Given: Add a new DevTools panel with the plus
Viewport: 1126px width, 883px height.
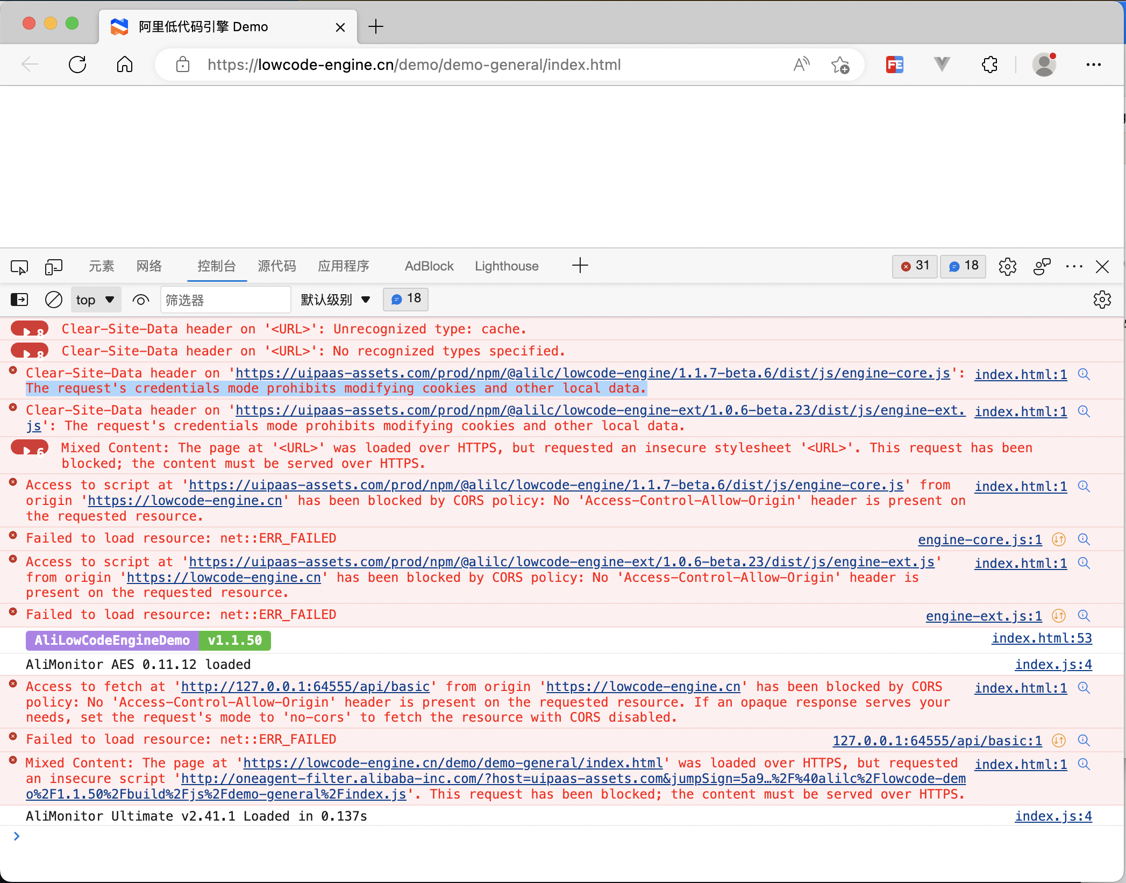Looking at the screenshot, I should (x=580, y=265).
